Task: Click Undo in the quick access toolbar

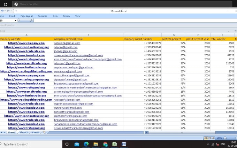Action: (2, 11)
